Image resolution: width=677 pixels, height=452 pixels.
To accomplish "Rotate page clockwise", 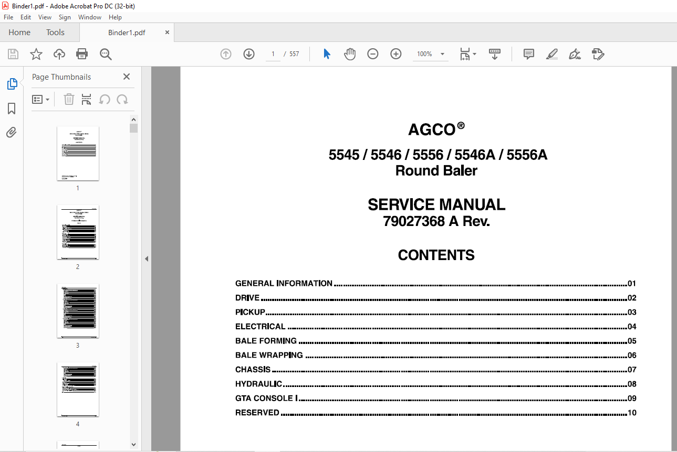I will point(122,99).
